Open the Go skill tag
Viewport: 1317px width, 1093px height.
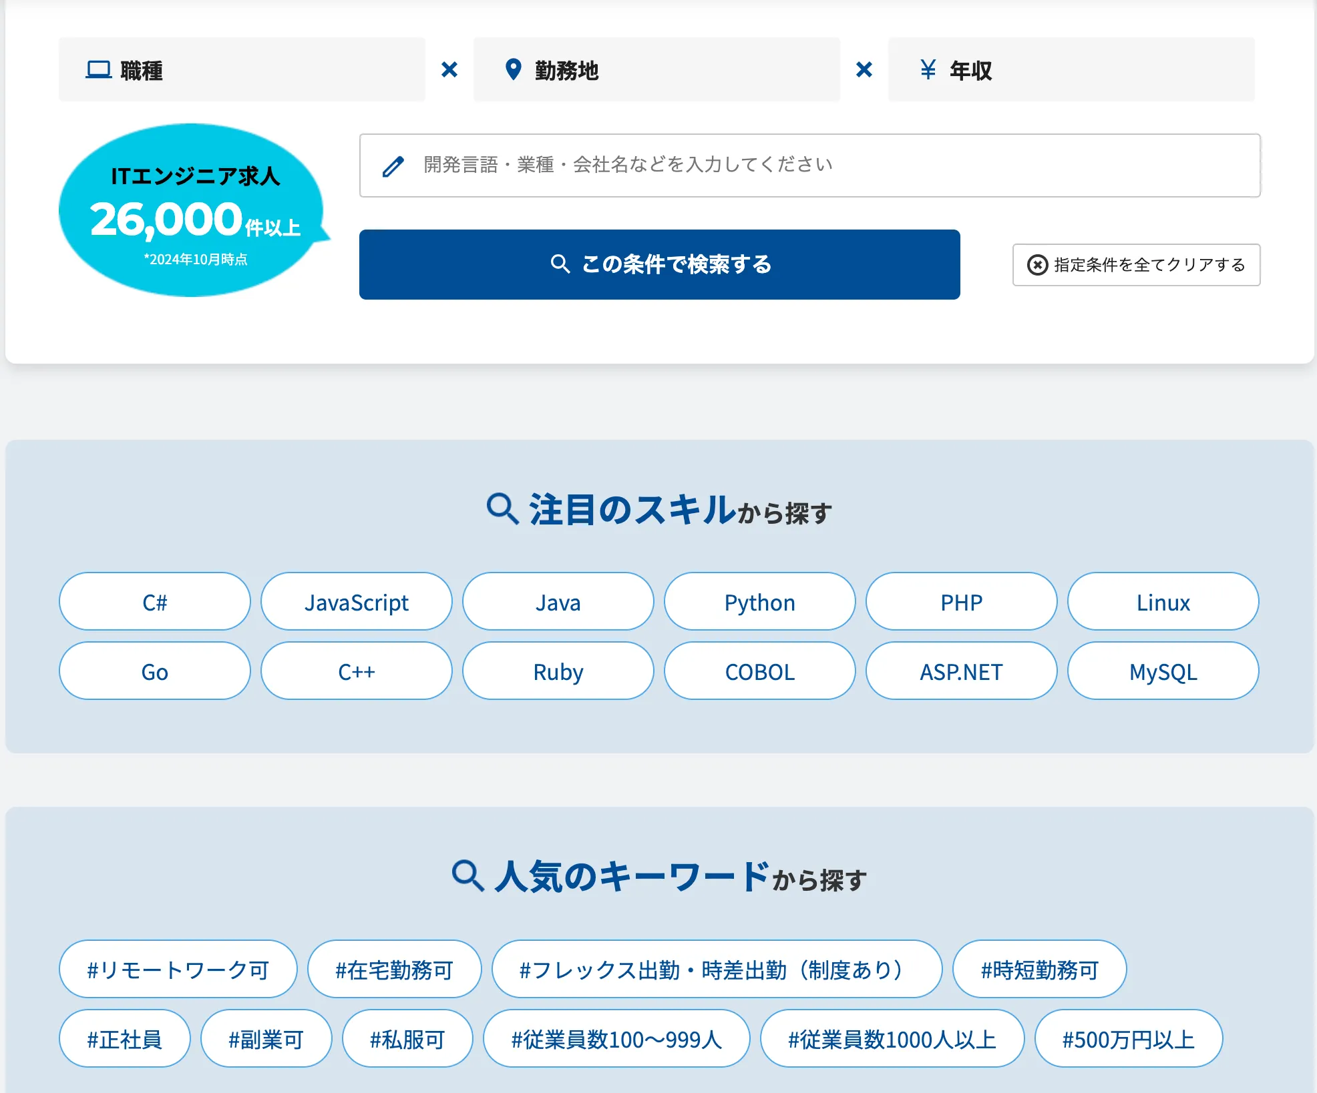(155, 671)
